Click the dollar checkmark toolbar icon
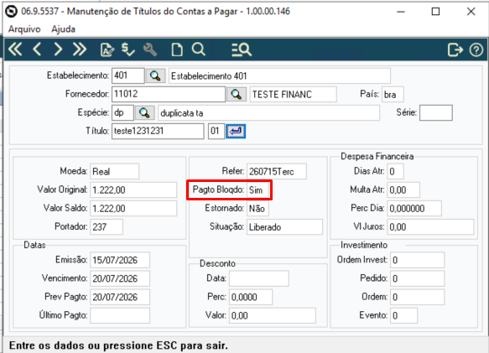 tap(127, 49)
